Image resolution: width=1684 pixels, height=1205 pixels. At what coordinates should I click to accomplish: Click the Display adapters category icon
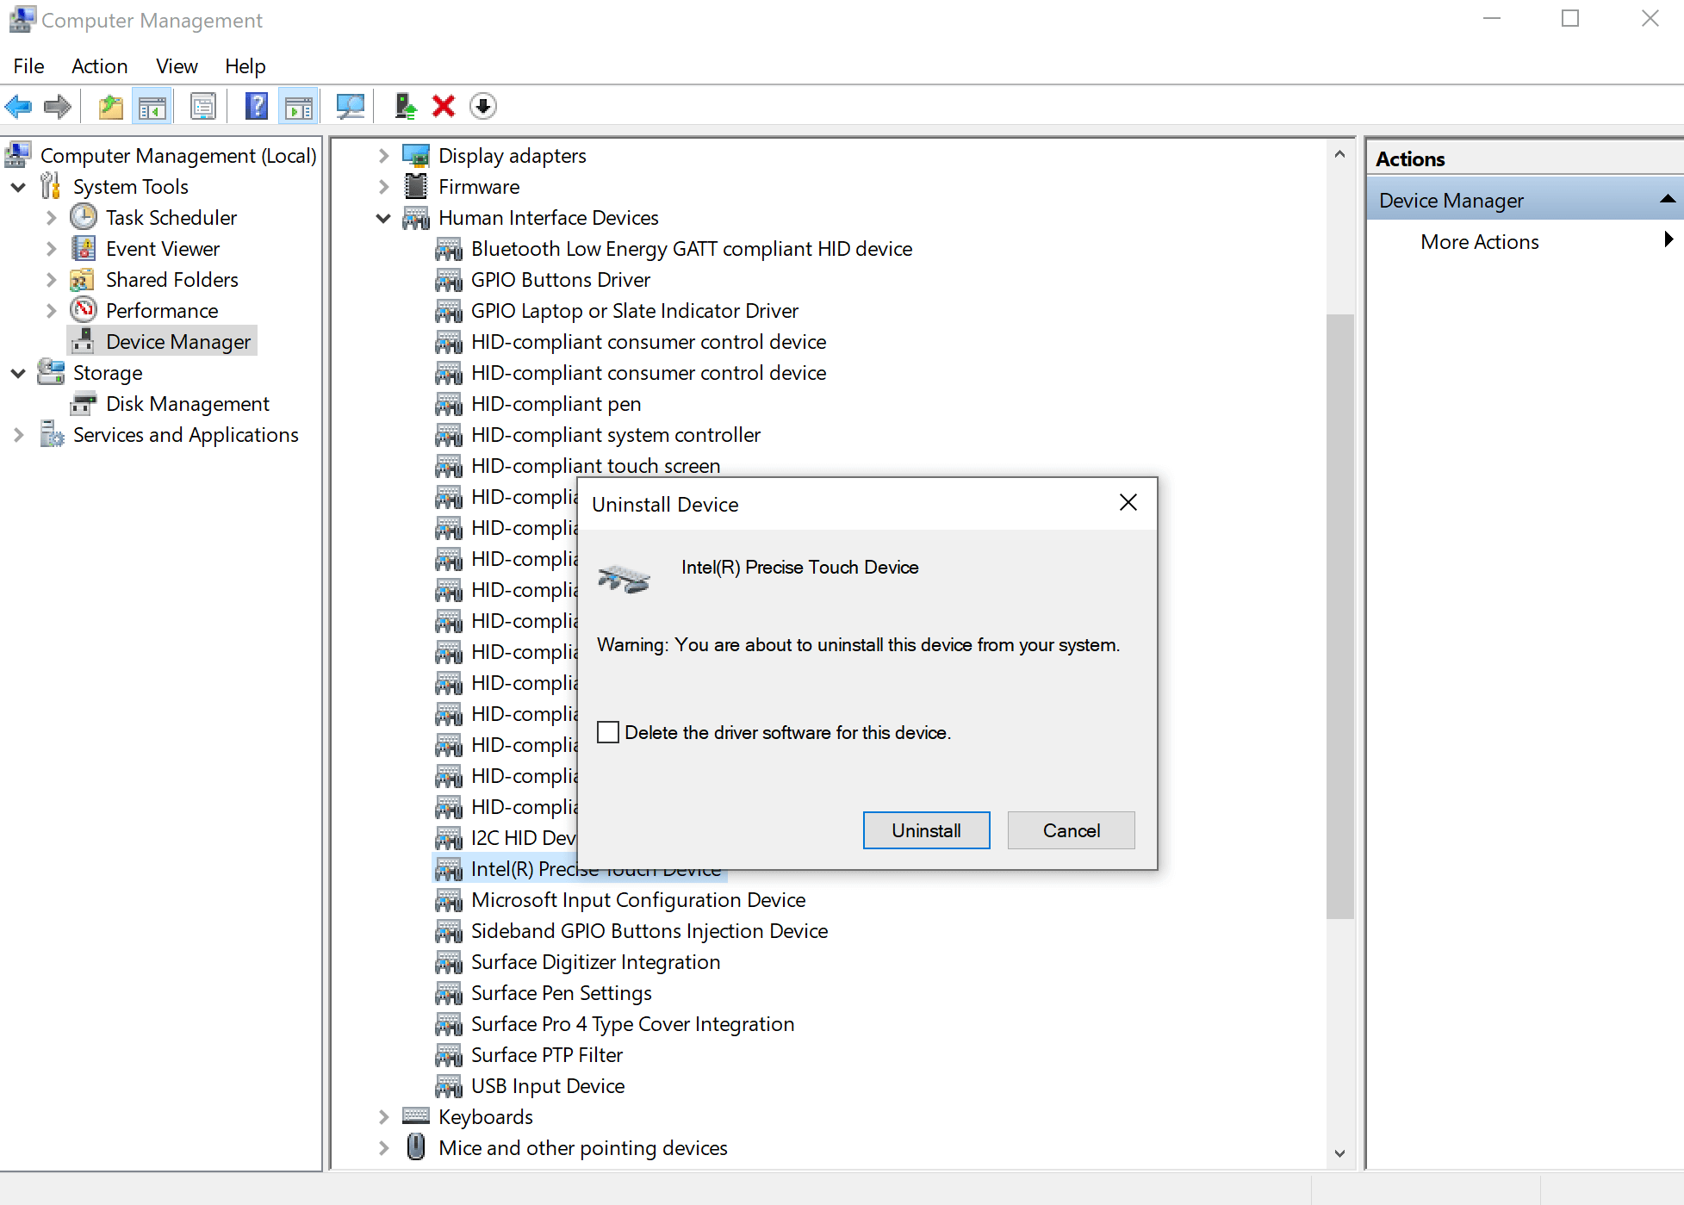point(416,155)
